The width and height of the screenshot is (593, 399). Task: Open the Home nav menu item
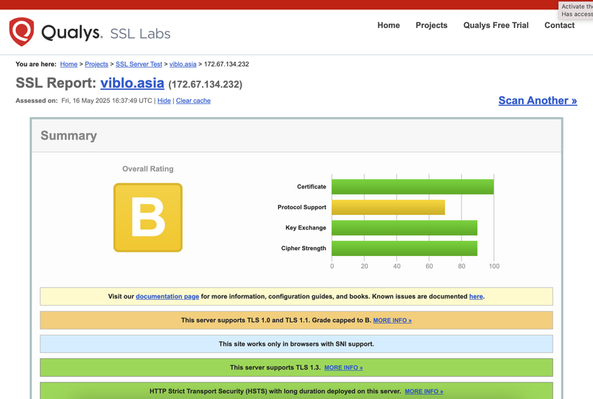[388, 25]
